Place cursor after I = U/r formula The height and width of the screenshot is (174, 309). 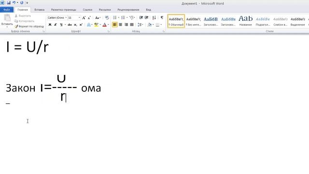[49, 47]
